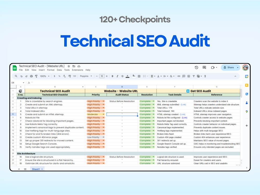This screenshot has height=195, width=260.
Task: Expand the Share options arrow
Action: (x=238, y=68)
